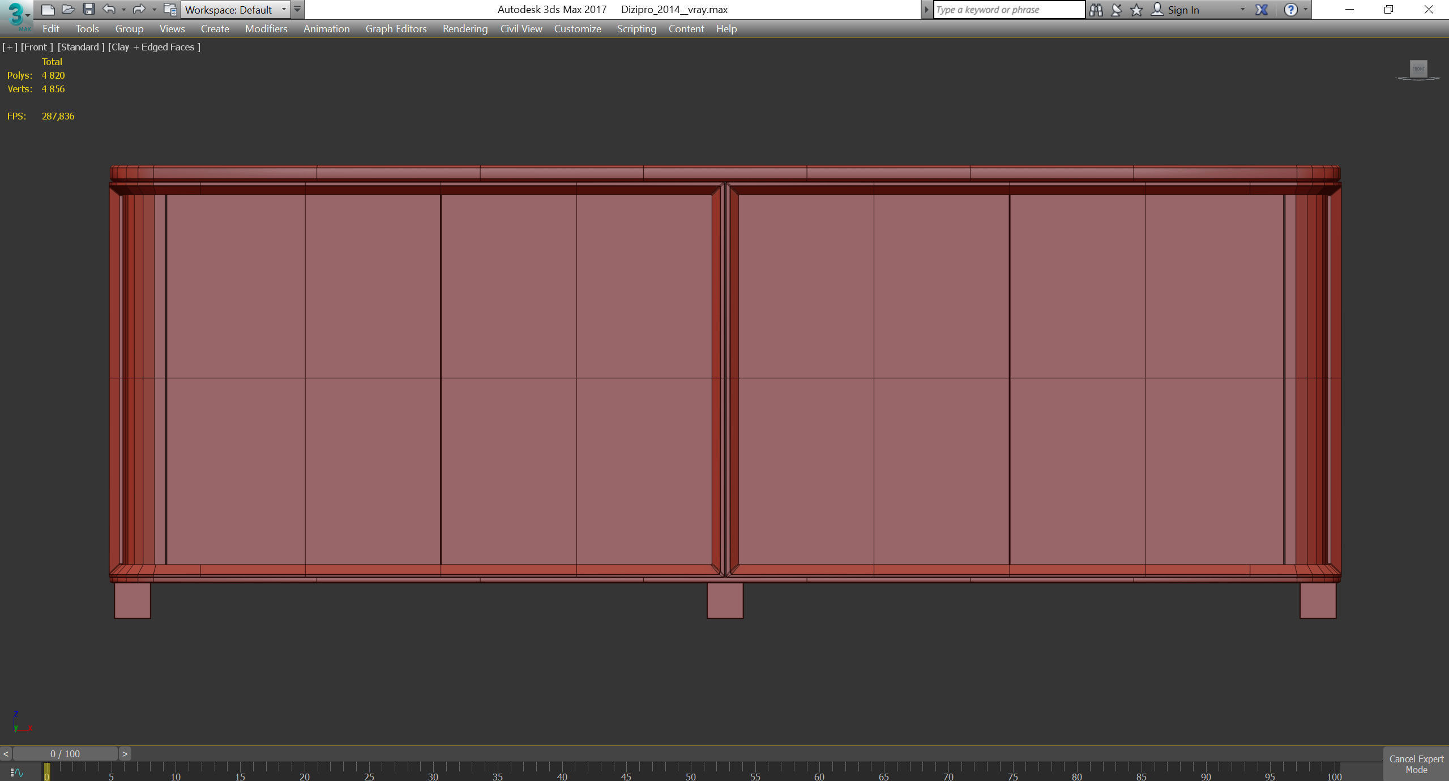Click the Open File folder icon
The height and width of the screenshot is (781, 1449).
pos(68,10)
